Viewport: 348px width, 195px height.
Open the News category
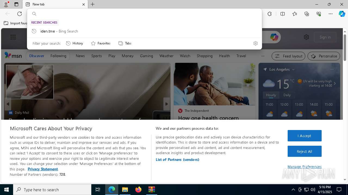pyautogui.click(x=80, y=56)
